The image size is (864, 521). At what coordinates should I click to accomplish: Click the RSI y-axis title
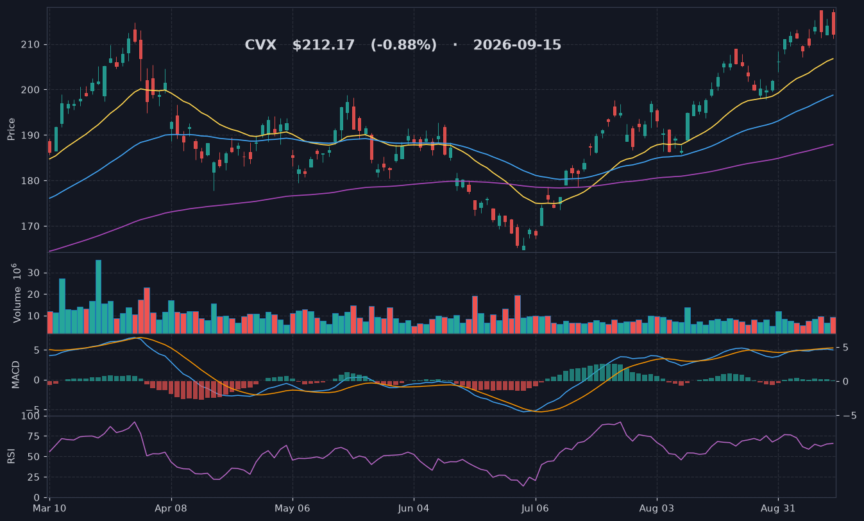pyautogui.click(x=12, y=456)
